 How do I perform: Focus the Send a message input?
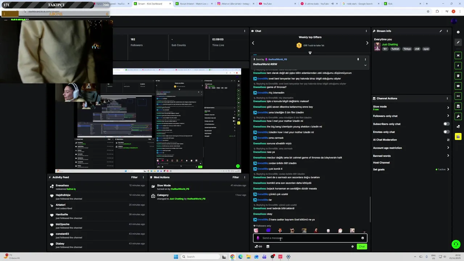tap(310, 238)
